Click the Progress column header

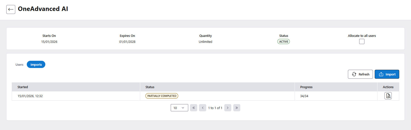[306, 87]
